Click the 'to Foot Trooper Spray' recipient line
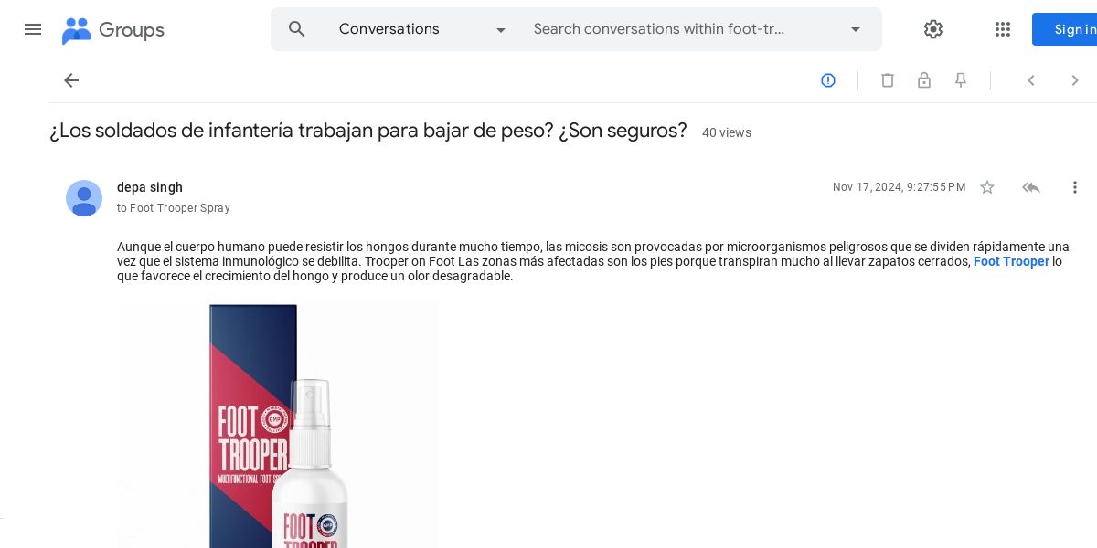The height and width of the screenshot is (548, 1097). 174,208
